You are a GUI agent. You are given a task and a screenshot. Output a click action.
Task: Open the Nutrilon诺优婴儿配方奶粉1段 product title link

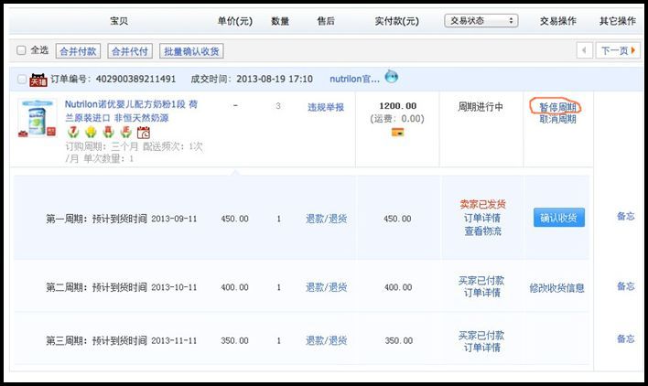coord(132,111)
